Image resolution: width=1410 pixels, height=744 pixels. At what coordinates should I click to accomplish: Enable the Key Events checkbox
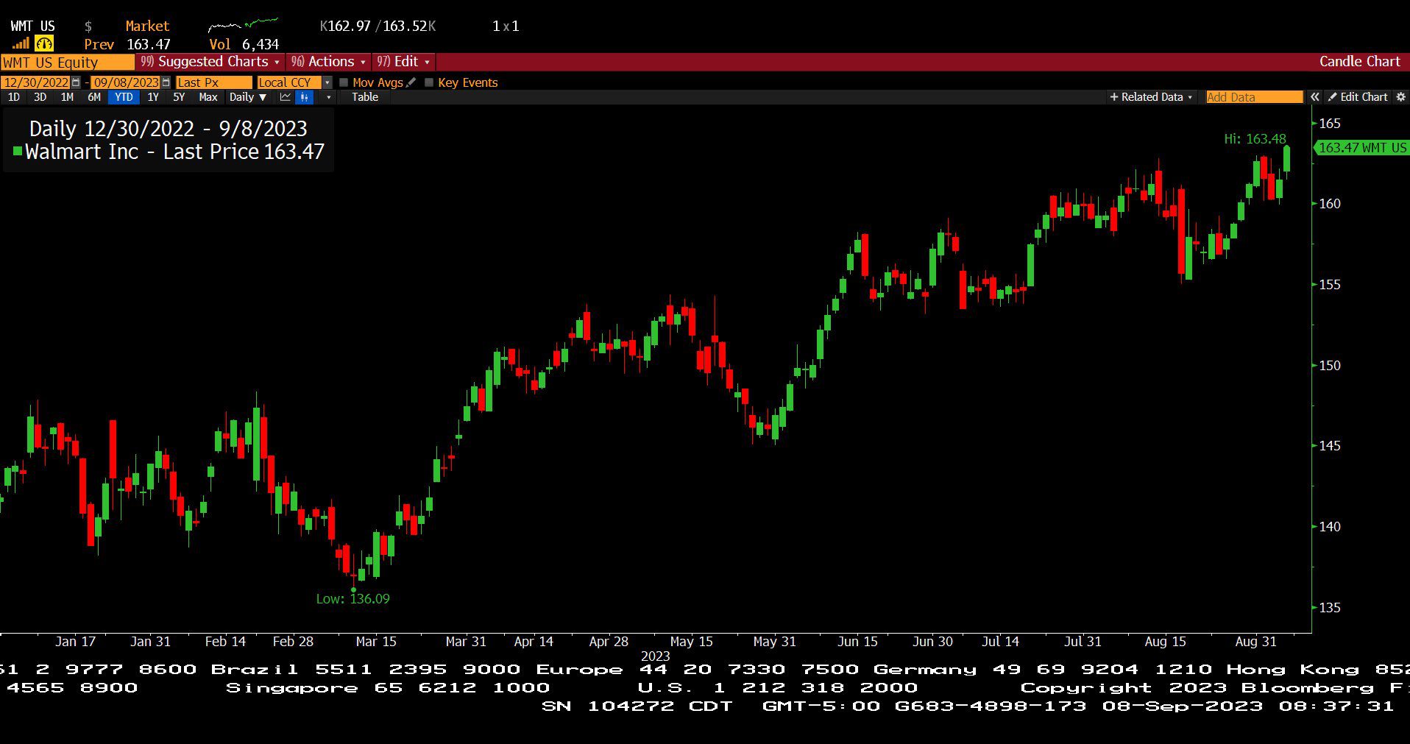tap(429, 82)
